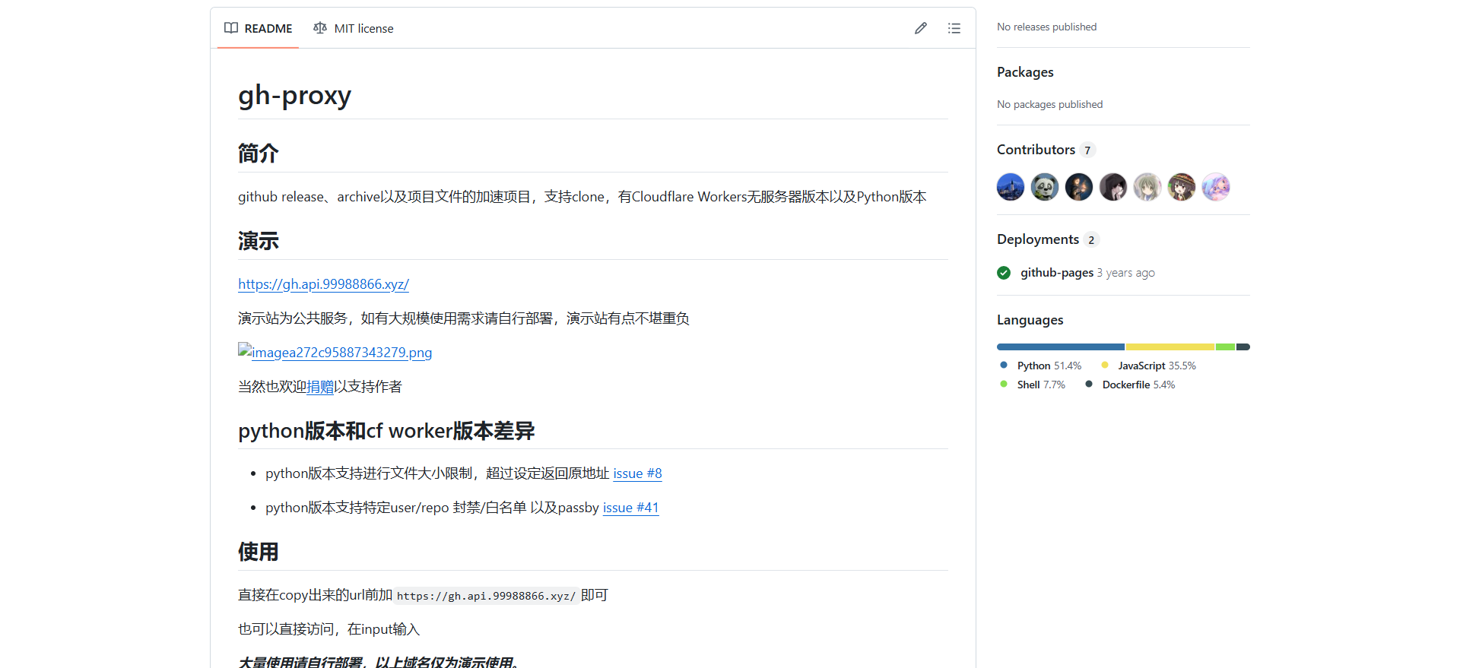Click the broken imagea272c95887343279.png image
Viewport: 1460px width, 668px height.
335,353
